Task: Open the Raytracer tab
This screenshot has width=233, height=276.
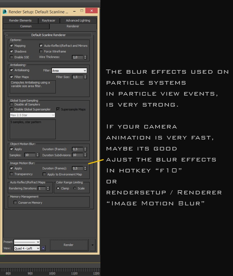Action: 49,20
